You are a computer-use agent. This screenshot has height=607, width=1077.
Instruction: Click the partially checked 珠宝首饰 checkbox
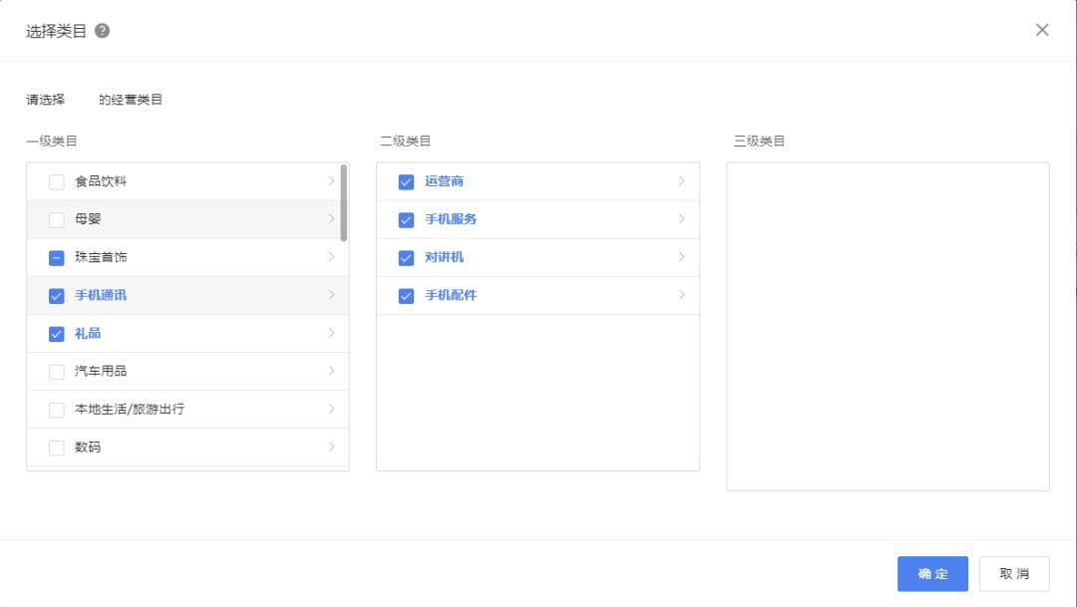(x=57, y=257)
